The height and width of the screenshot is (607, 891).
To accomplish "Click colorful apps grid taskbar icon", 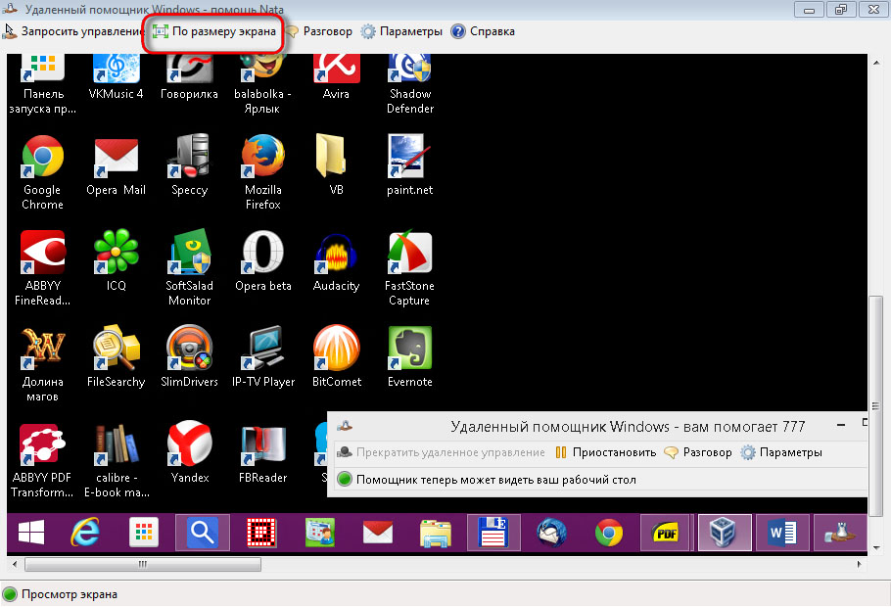I will pos(143,534).
